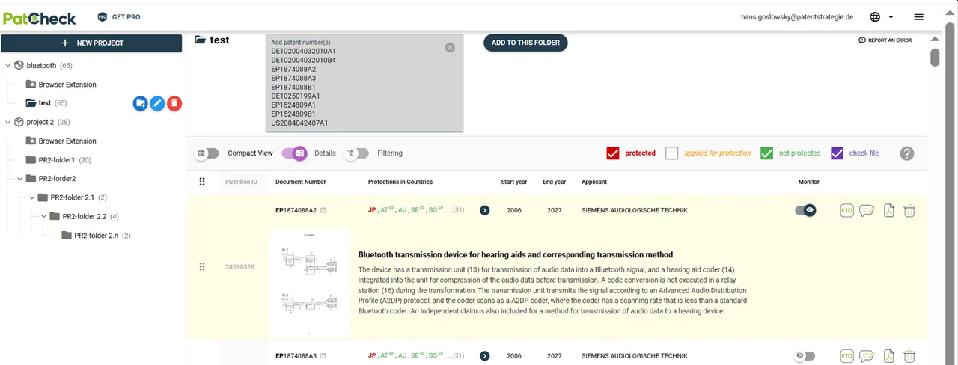Click the Bluetooth transmission device patent title
The image size is (958, 365).
(516, 254)
